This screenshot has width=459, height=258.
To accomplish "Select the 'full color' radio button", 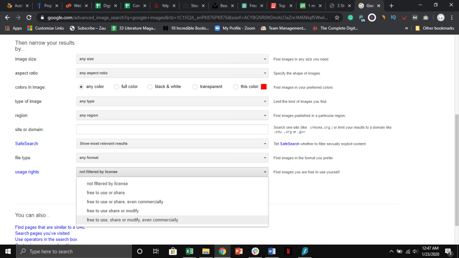I will tap(117, 87).
